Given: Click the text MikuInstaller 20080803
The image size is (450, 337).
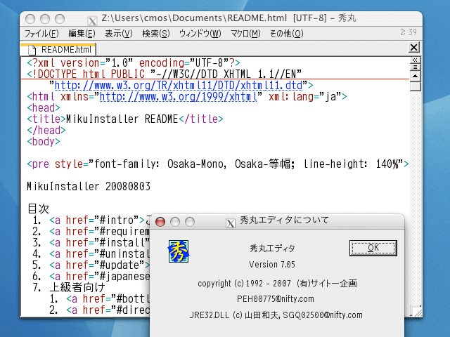Looking at the screenshot, I should coord(89,187).
